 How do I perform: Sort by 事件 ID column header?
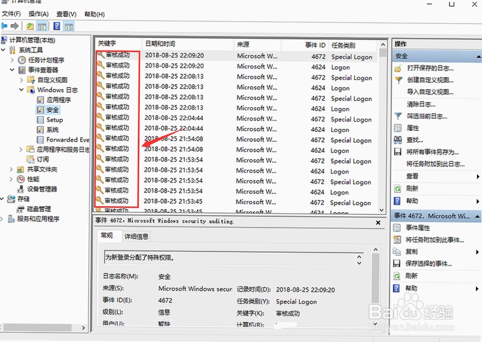pyautogui.click(x=305, y=45)
